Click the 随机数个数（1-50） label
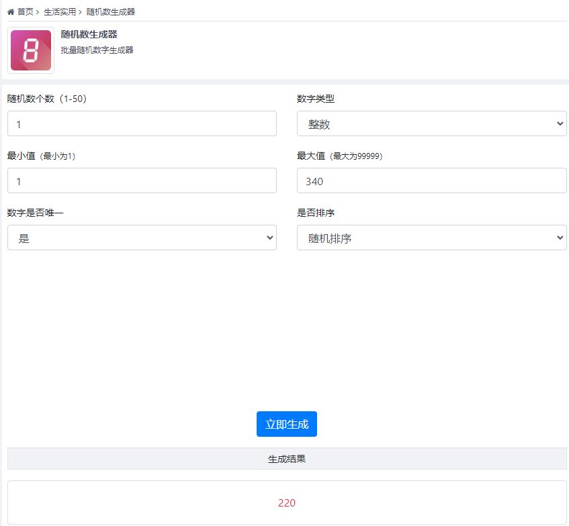The height and width of the screenshot is (526, 569). [47, 99]
